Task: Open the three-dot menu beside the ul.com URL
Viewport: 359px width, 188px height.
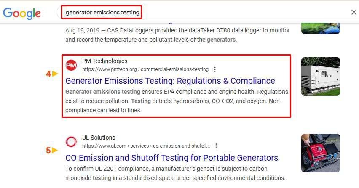Action: [x=216, y=146]
